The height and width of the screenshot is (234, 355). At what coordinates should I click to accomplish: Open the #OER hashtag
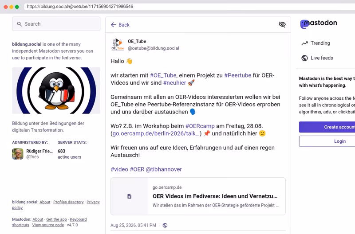137,169
